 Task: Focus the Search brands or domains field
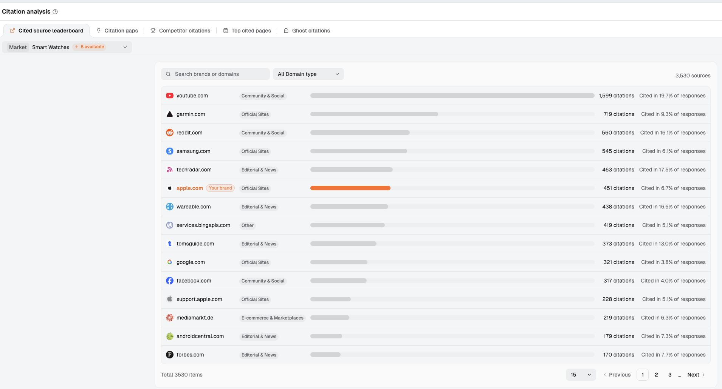215,74
